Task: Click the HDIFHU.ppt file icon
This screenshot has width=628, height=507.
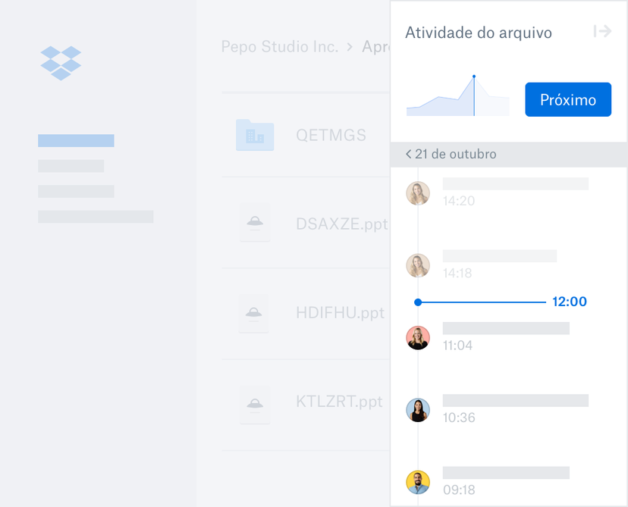Action: click(x=255, y=313)
